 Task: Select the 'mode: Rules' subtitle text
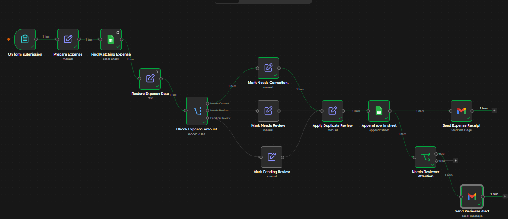coord(197,134)
